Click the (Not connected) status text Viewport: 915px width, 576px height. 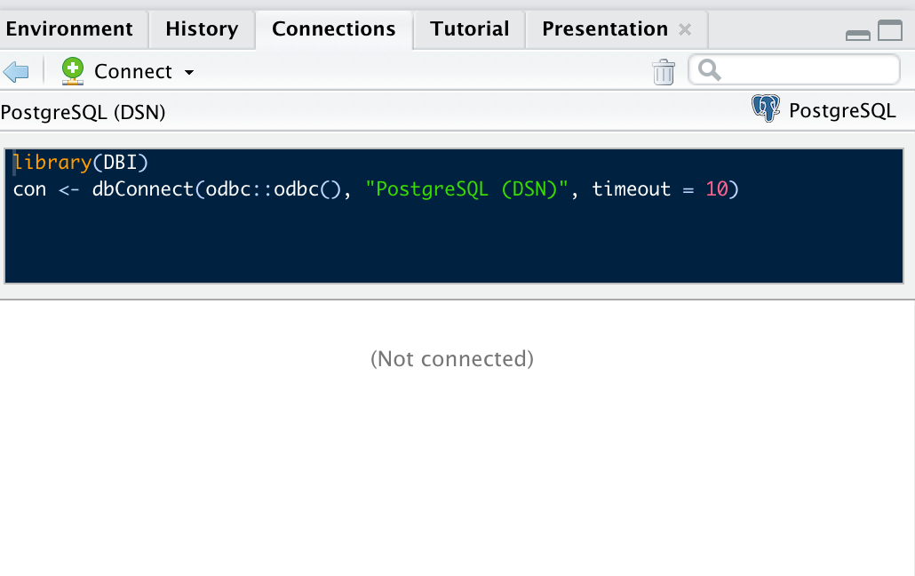click(453, 359)
